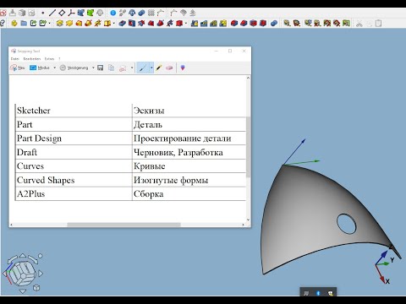Click the Fillet icon
406x304 pixels.
[x=234, y=24]
